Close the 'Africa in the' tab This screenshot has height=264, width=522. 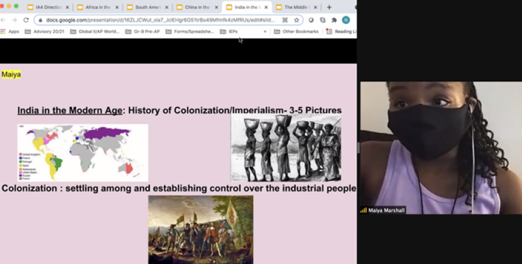click(116, 7)
